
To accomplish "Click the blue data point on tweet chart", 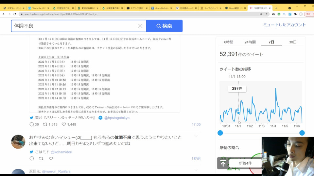I will [x=238, y=113].
